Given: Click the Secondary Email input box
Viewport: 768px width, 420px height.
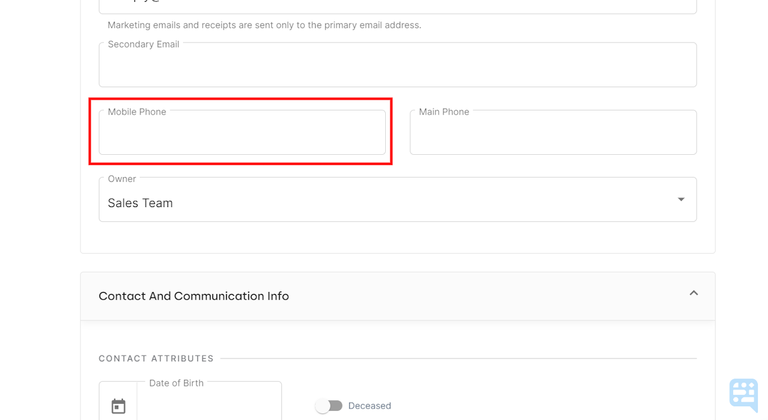Looking at the screenshot, I should click(397, 65).
